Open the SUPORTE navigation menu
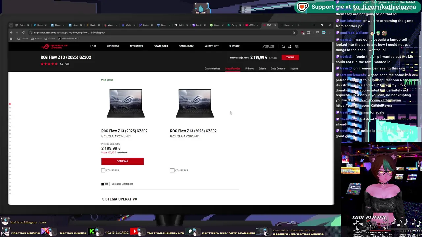The height and width of the screenshot is (237, 422). coord(234,46)
